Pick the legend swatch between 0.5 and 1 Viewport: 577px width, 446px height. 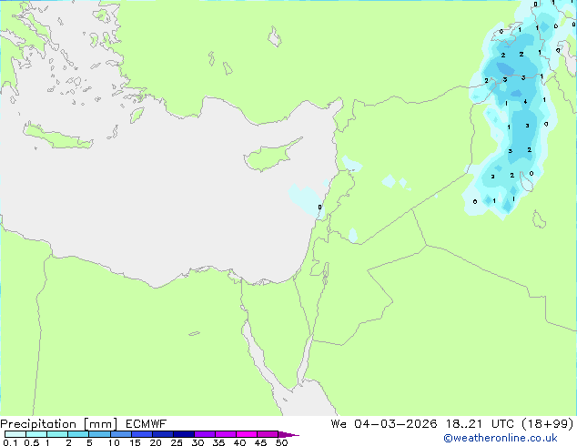(36, 434)
